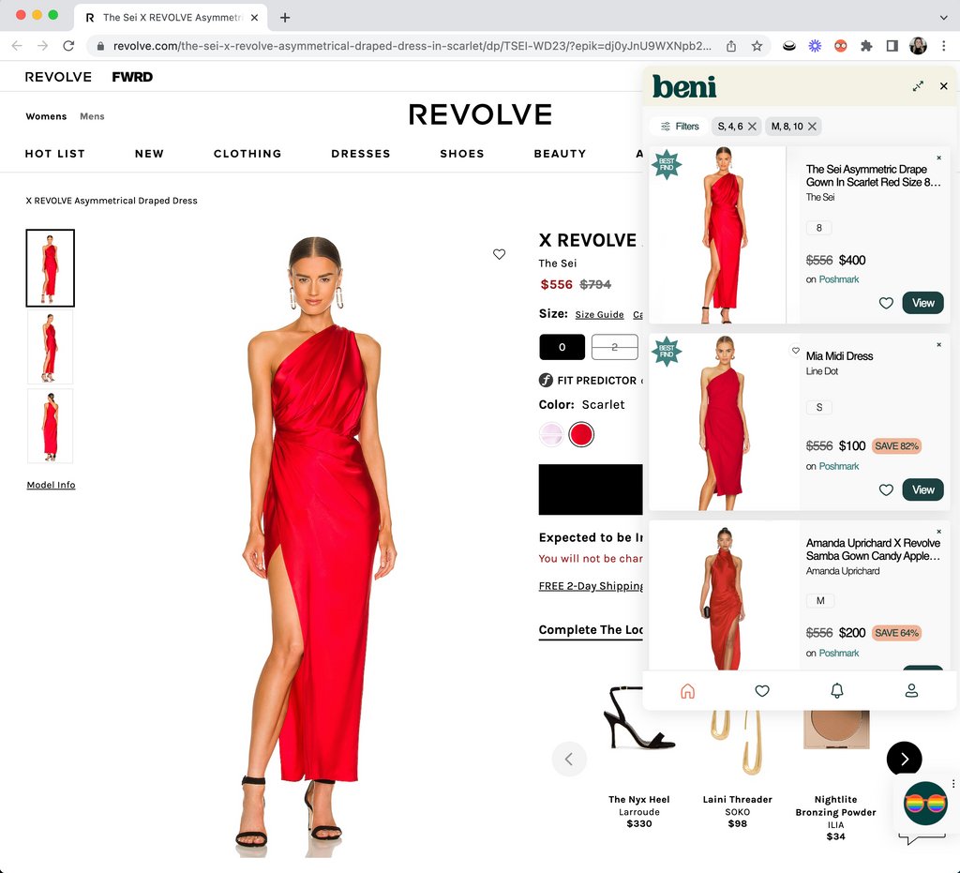Open the rainbow glasses chat widget
960x873 pixels.
click(x=925, y=804)
